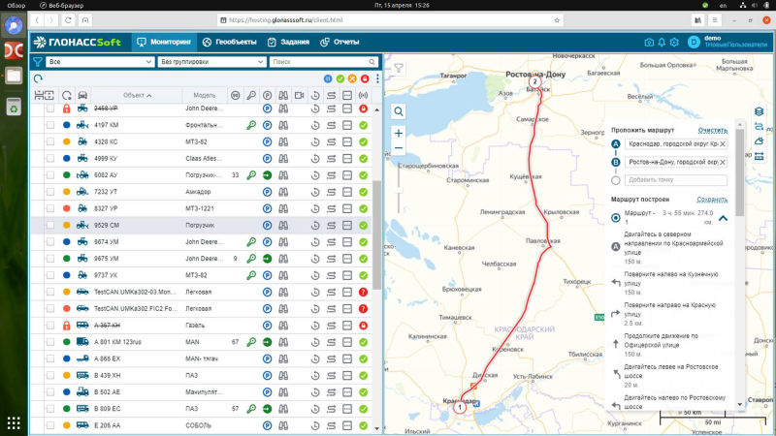
Task: Click the funnel filter icon above object list
Action: [x=38, y=62]
